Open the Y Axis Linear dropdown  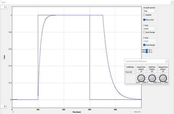click(x=150, y=29)
